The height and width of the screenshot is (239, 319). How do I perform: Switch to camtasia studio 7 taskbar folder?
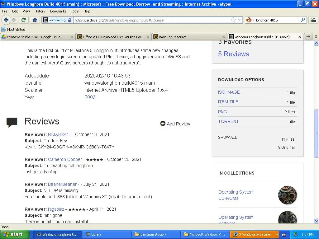click(156, 234)
